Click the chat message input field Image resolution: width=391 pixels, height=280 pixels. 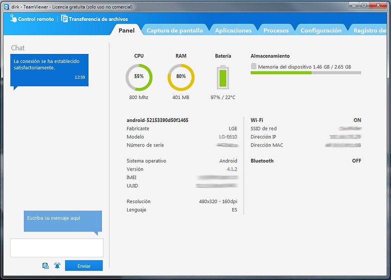(x=57, y=248)
